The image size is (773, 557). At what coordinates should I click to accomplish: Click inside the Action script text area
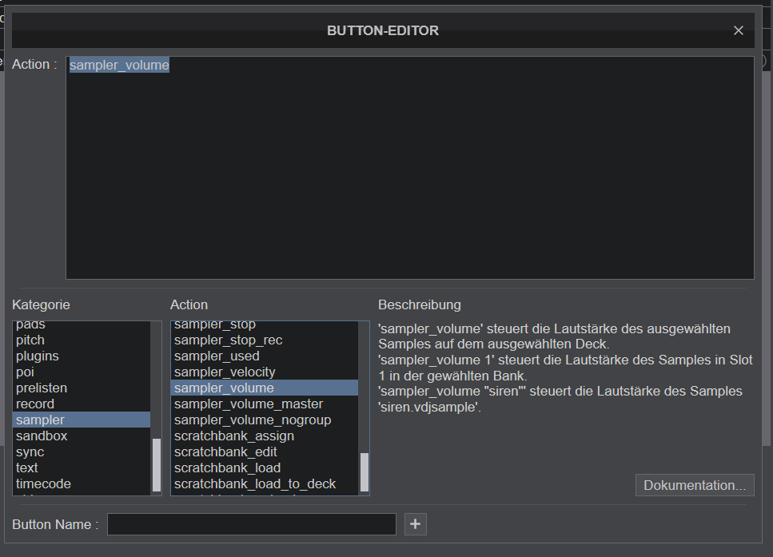409,168
